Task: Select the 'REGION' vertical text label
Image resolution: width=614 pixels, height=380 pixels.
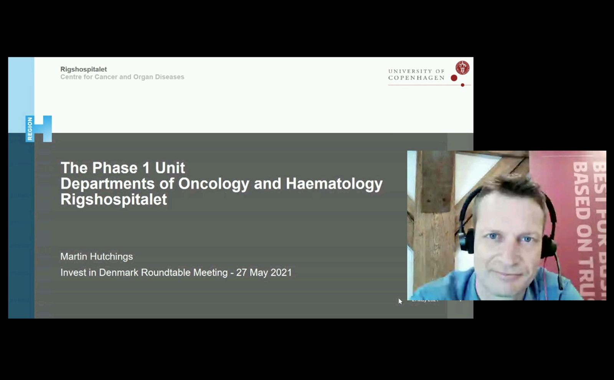Action: pyautogui.click(x=30, y=129)
